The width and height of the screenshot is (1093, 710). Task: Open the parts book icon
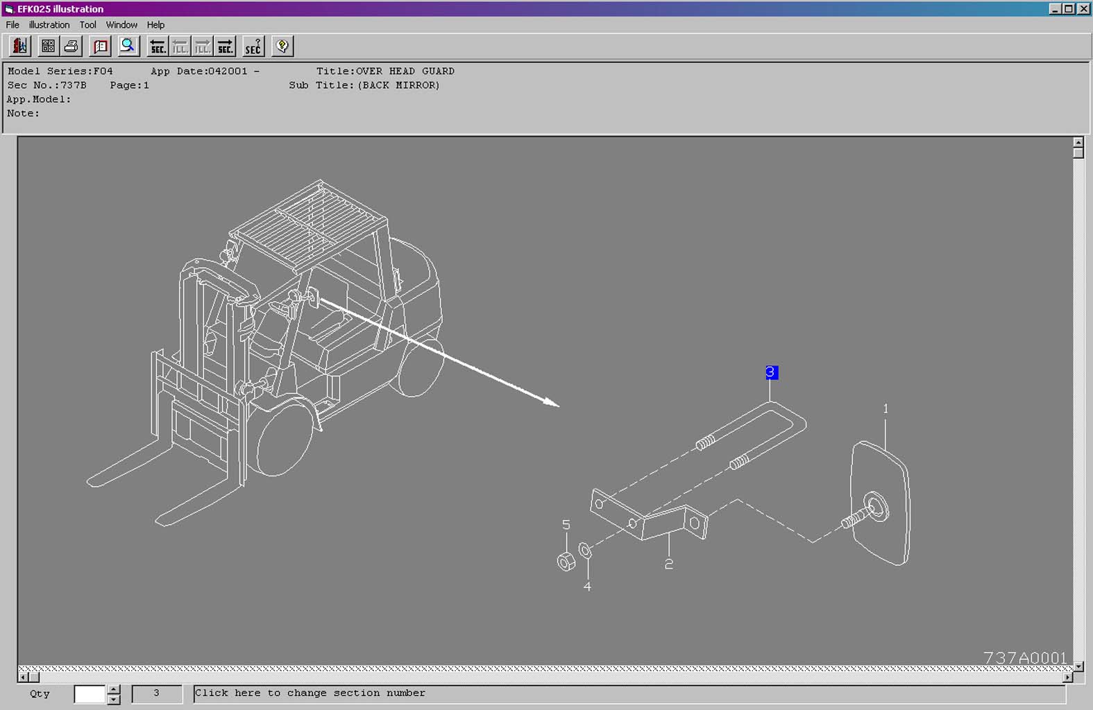click(x=101, y=46)
